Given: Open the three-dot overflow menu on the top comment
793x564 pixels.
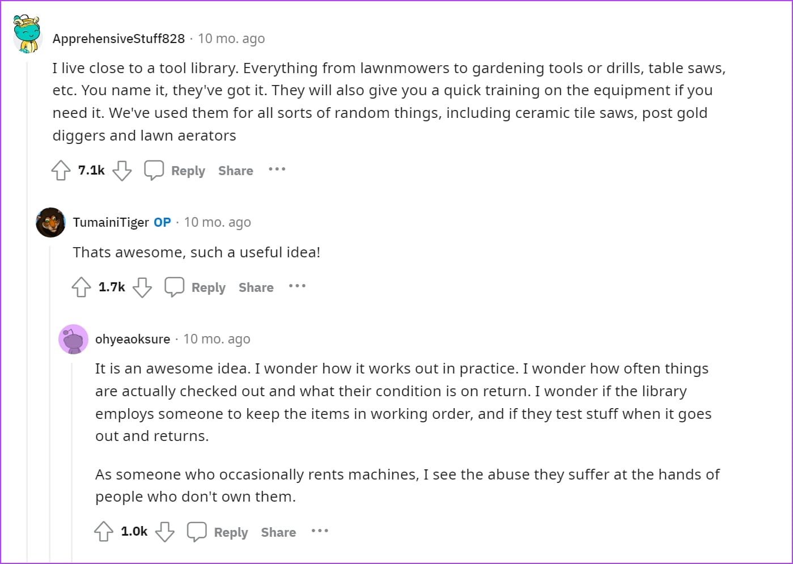Looking at the screenshot, I should [x=277, y=169].
